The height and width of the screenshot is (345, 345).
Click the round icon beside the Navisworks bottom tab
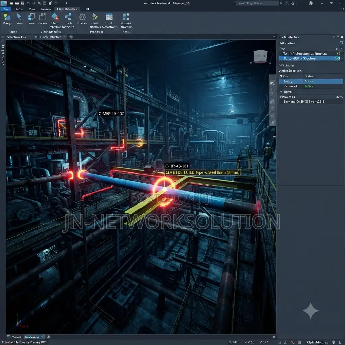pyautogui.click(x=48, y=337)
